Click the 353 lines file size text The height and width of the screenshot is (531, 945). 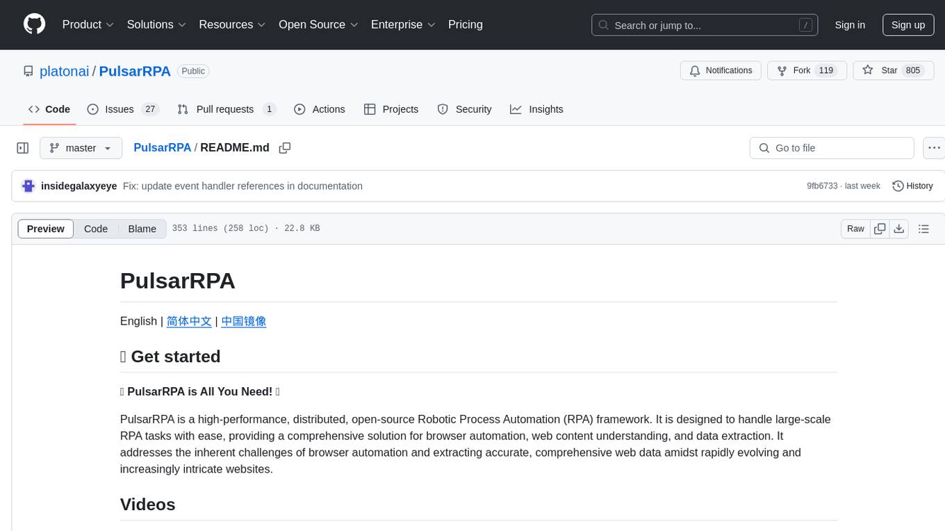point(246,229)
